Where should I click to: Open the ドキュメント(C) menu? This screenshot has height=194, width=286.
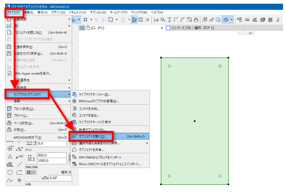tap(77, 12)
